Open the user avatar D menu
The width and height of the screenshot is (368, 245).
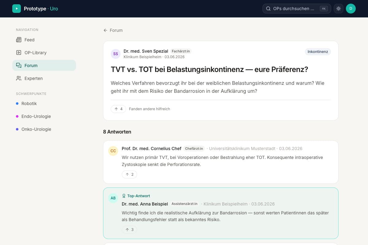[x=351, y=9]
